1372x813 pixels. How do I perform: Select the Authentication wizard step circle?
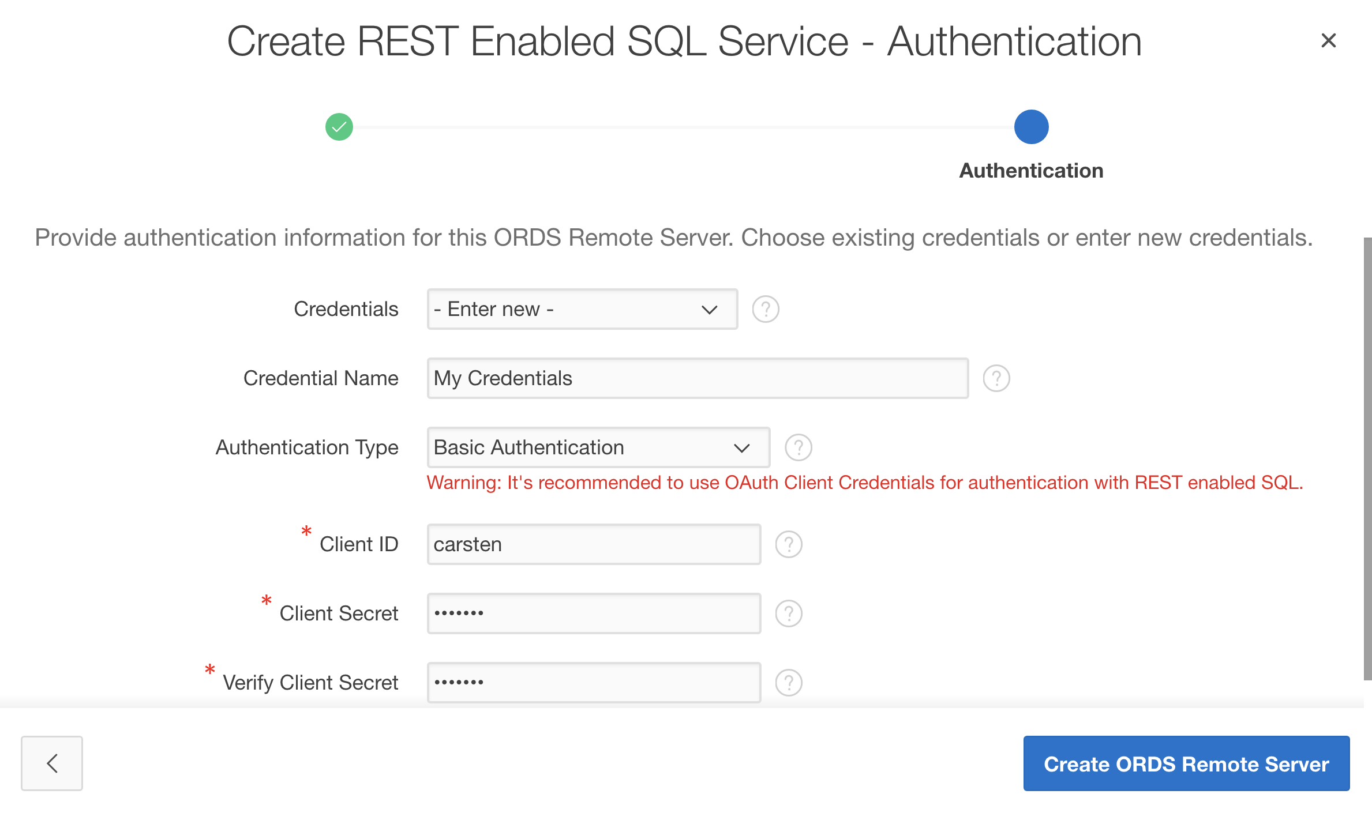1031,127
